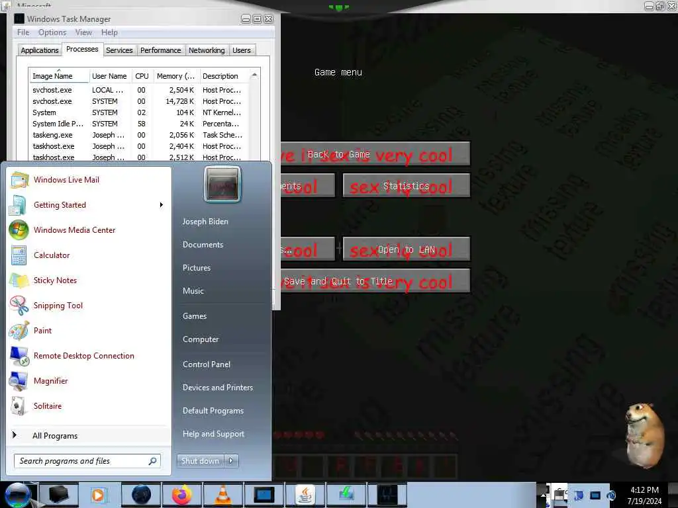Open Devices and Printers
The width and height of the screenshot is (678, 508).
point(217,388)
